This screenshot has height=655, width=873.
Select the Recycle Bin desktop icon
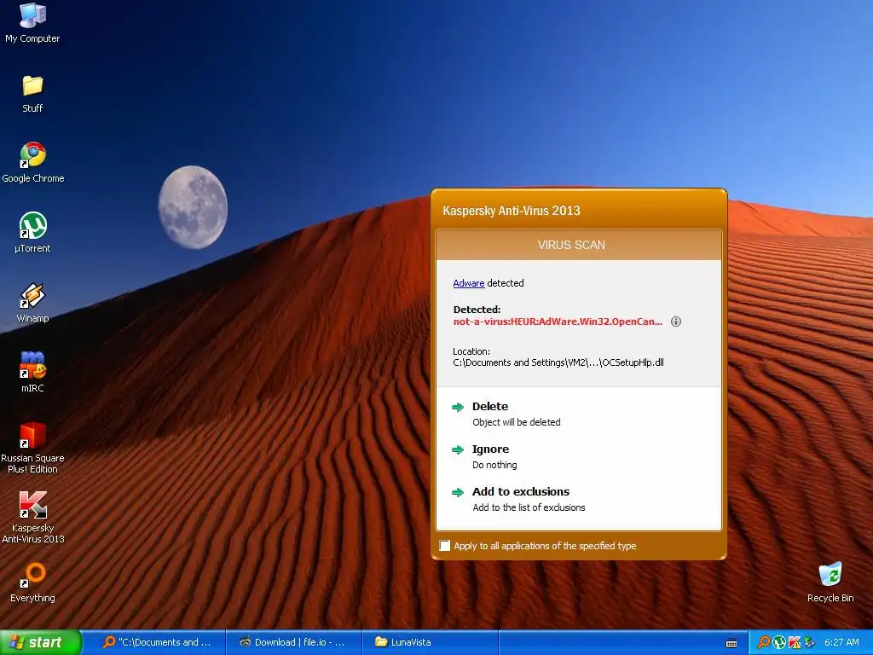830,583
